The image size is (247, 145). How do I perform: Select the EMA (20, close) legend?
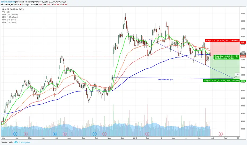click(9, 22)
